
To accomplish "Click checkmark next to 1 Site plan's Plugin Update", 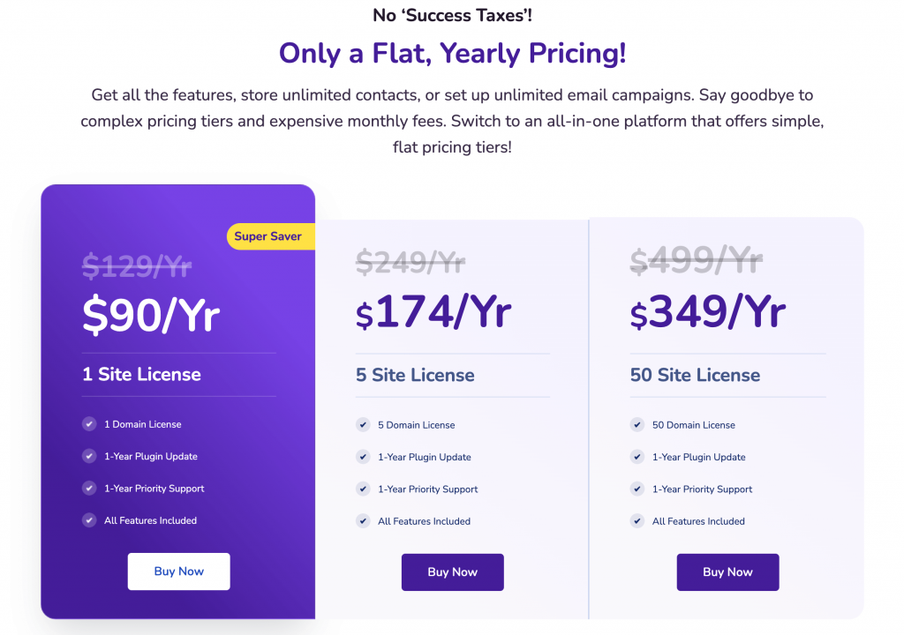I will 89,456.
